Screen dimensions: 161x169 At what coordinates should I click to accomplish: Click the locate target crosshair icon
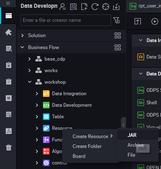(106, 7)
